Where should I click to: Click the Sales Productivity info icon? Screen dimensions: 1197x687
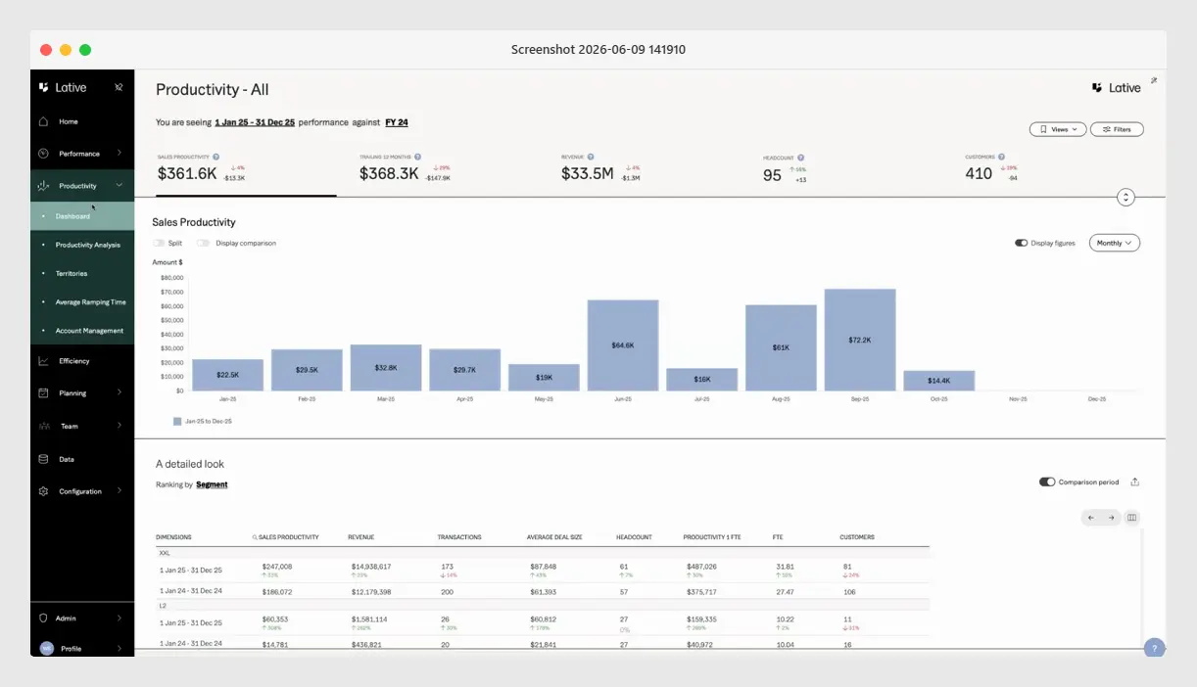(216, 157)
